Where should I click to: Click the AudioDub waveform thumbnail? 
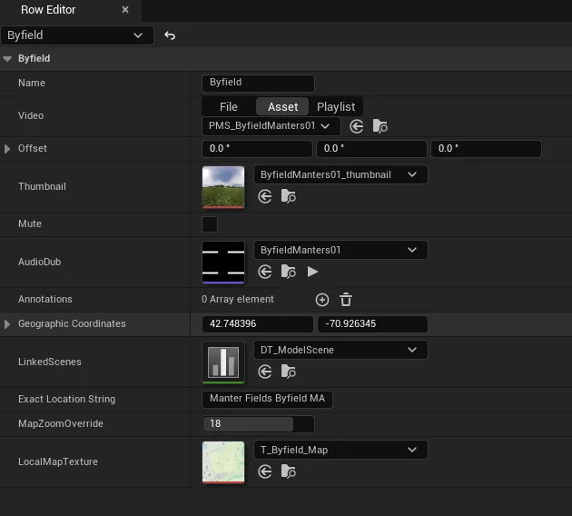click(x=223, y=263)
